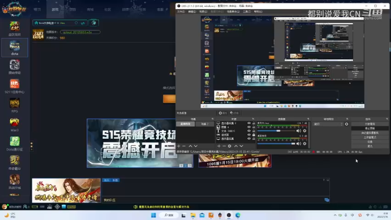Viewport: 391px width, 220px height.
Task: Click Properties button above OBS scenes
Action: pos(222,113)
